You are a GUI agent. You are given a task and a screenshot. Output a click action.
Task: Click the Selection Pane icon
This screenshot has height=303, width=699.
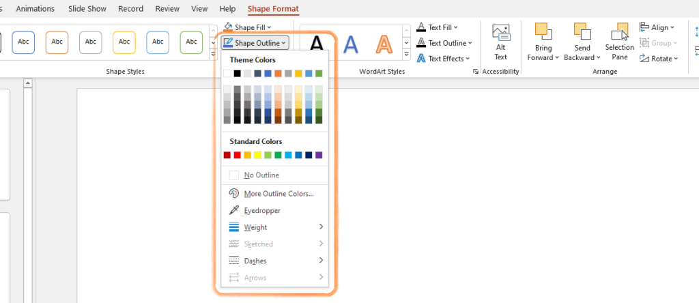coord(619,33)
